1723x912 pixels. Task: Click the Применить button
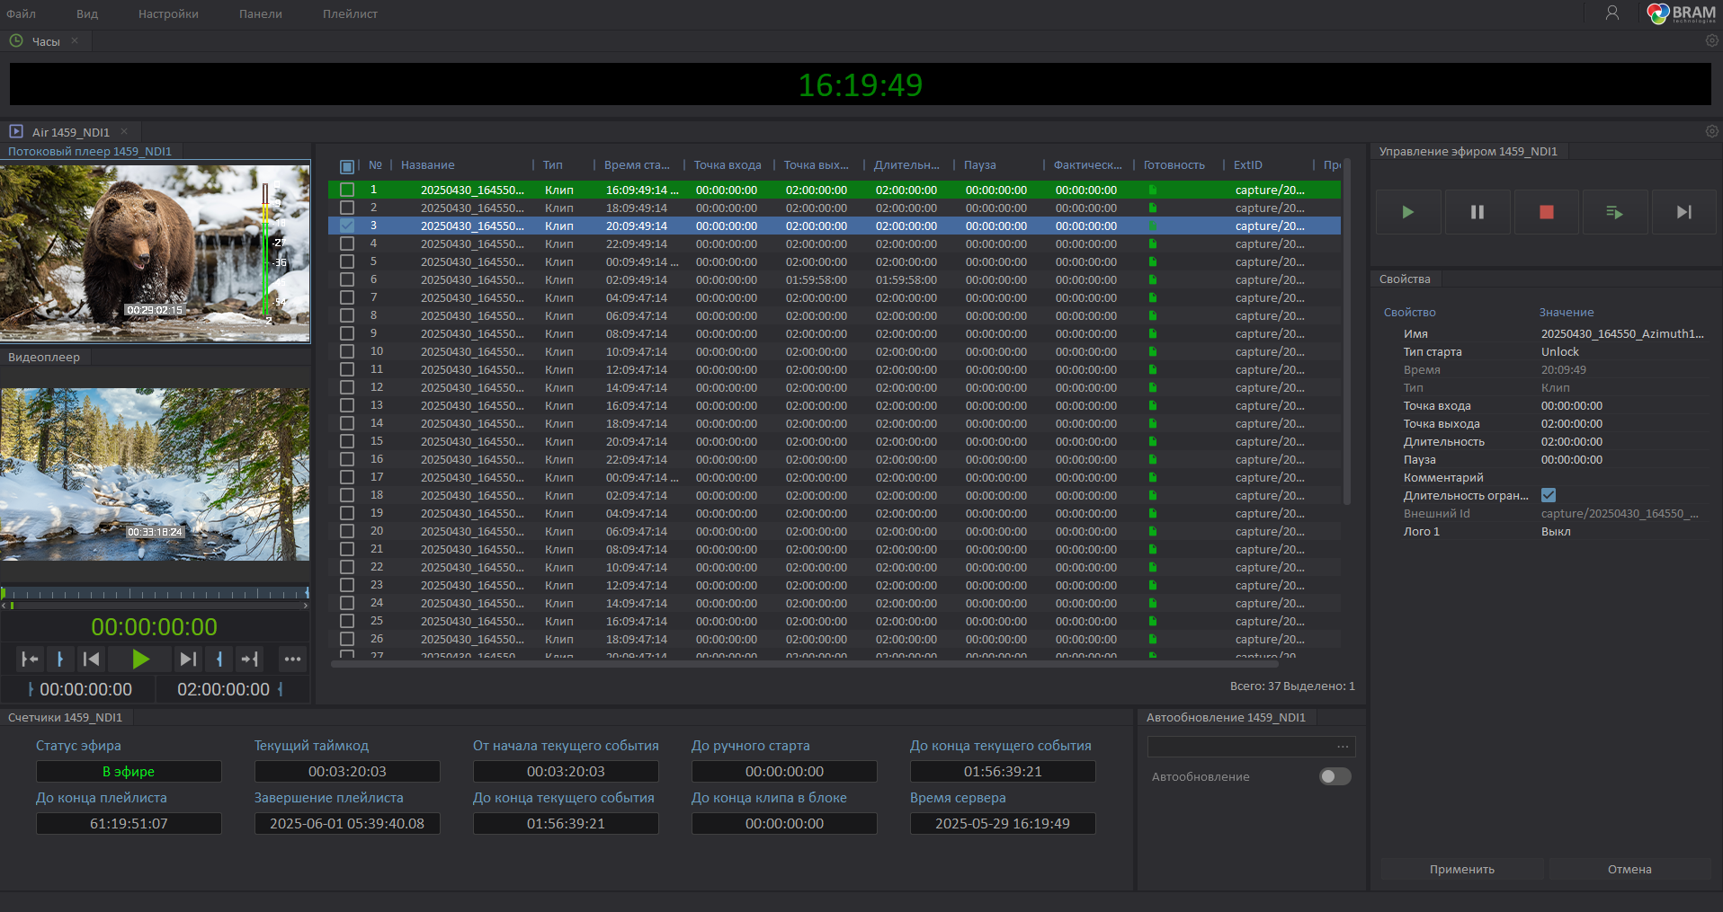point(1462,869)
